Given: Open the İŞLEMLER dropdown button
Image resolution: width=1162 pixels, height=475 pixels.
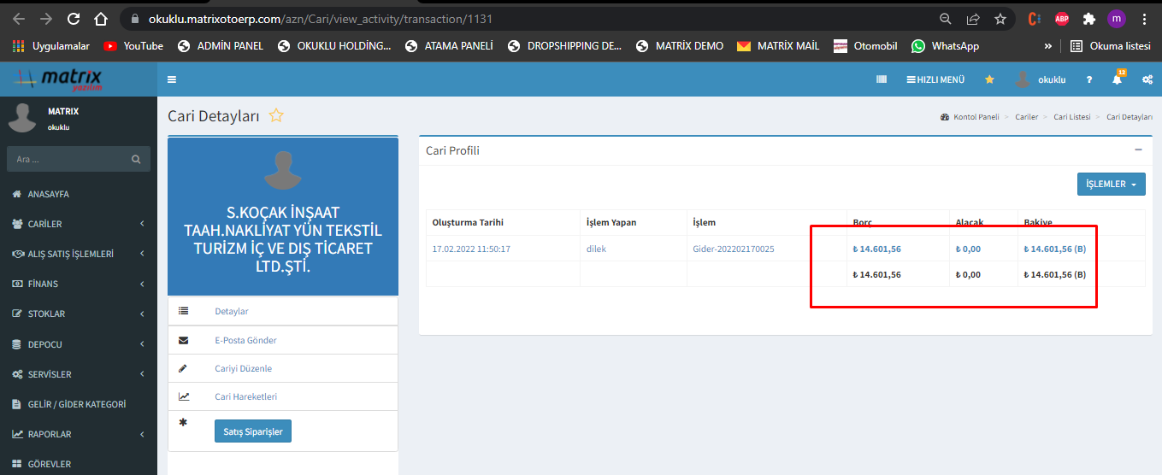Looking at the screenshot, I should click(x=1111, y=184).
